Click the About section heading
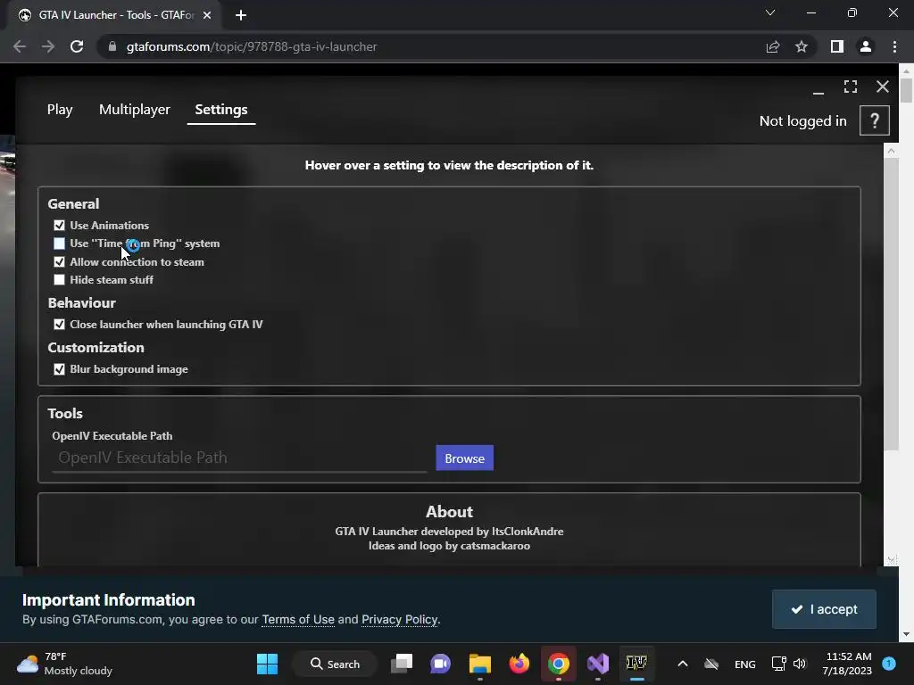Screen dimensions: 914x685 click(450, 511)
